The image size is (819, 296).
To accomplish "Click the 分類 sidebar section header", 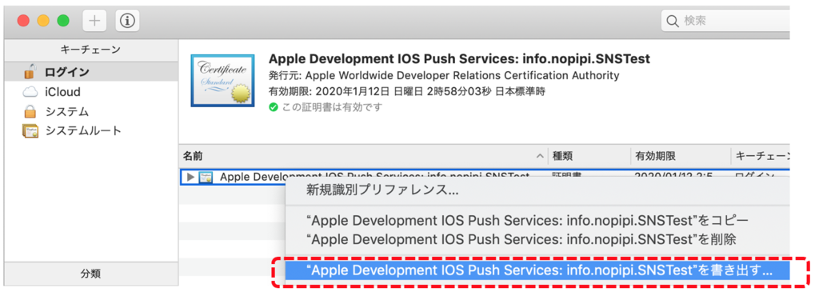I will [91, 274].
